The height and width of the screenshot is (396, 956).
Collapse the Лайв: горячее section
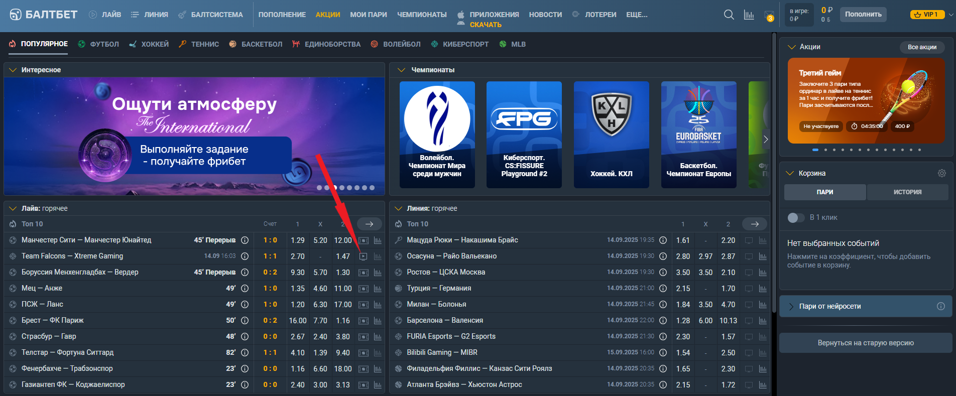click(13, 208)
